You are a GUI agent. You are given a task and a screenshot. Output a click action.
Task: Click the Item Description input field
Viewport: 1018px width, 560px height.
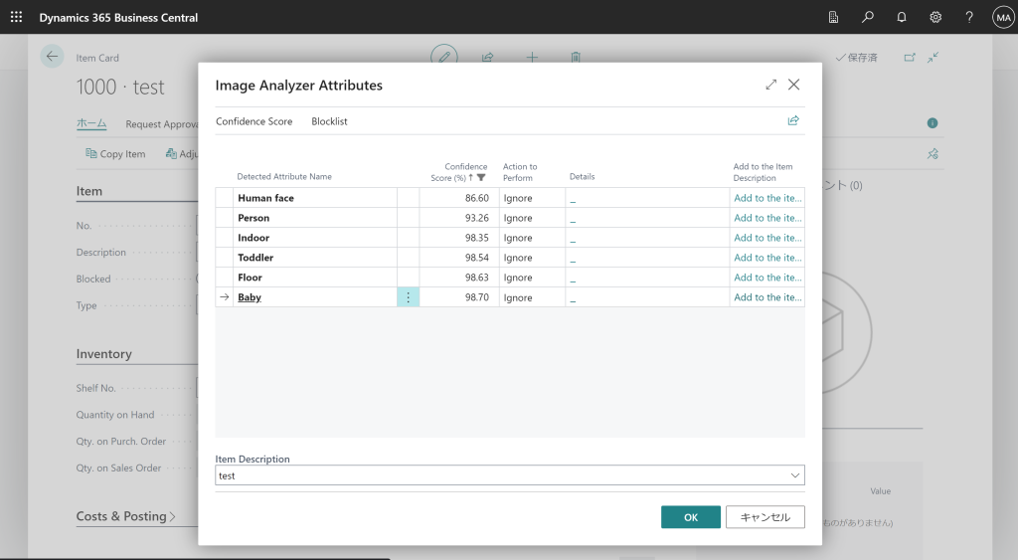pos(510,475)
